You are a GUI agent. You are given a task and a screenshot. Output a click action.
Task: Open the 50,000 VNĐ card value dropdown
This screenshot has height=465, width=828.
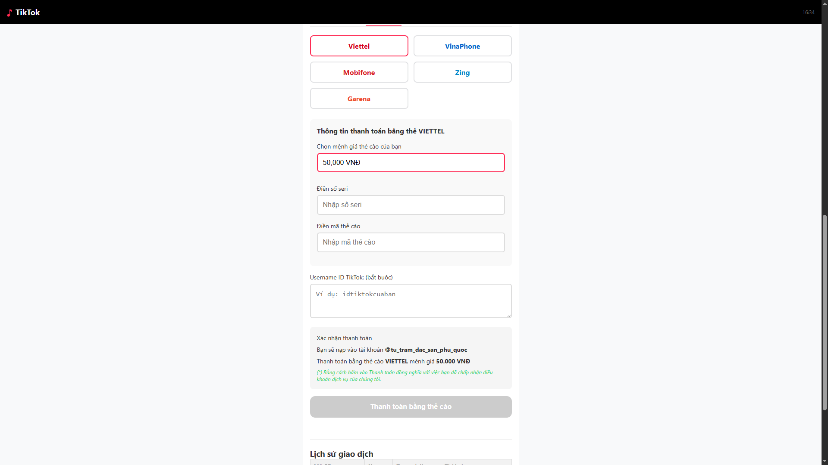(x=411, y=163)
